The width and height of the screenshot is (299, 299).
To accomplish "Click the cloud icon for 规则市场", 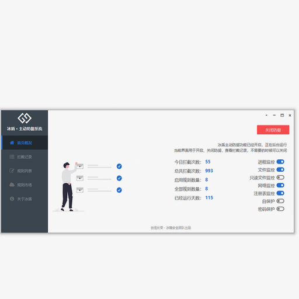I will click(12, 185).
